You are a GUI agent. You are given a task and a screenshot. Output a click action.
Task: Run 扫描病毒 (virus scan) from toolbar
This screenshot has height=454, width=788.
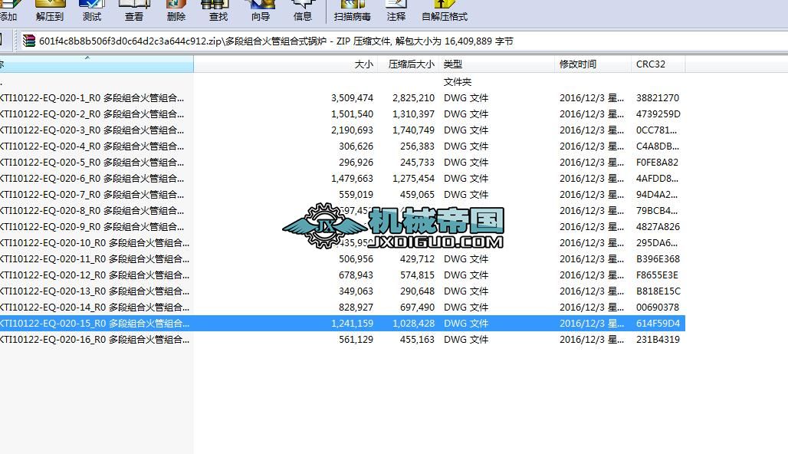pyautogui.click(x=353, y=11)
